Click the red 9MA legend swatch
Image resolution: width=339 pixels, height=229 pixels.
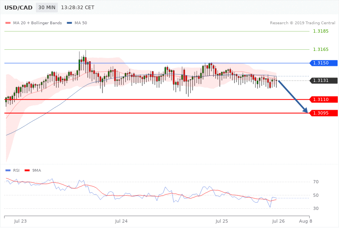(27, 171)
